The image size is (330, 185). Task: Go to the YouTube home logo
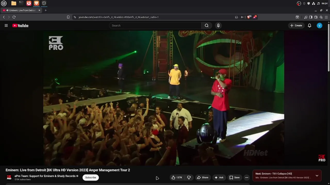[20, 25]
